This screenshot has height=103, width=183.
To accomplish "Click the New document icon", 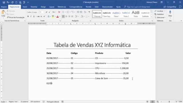I will coord(16,2).
